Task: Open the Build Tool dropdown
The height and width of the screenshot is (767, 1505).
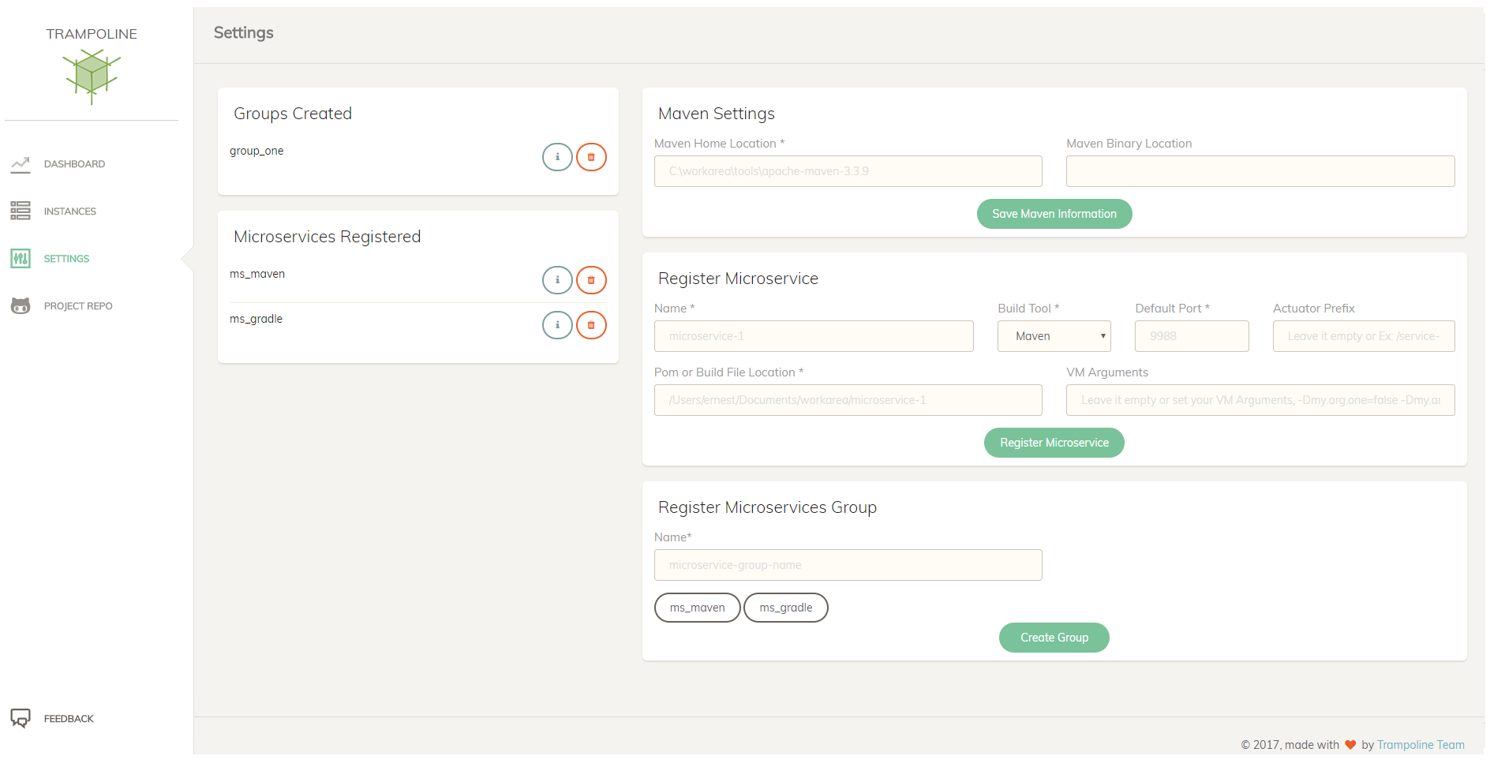Action: tap(1054, 336)
